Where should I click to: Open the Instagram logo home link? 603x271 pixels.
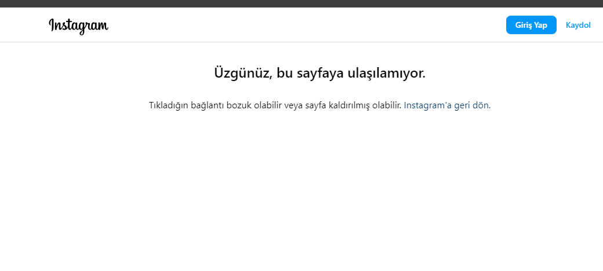[78, 25]
